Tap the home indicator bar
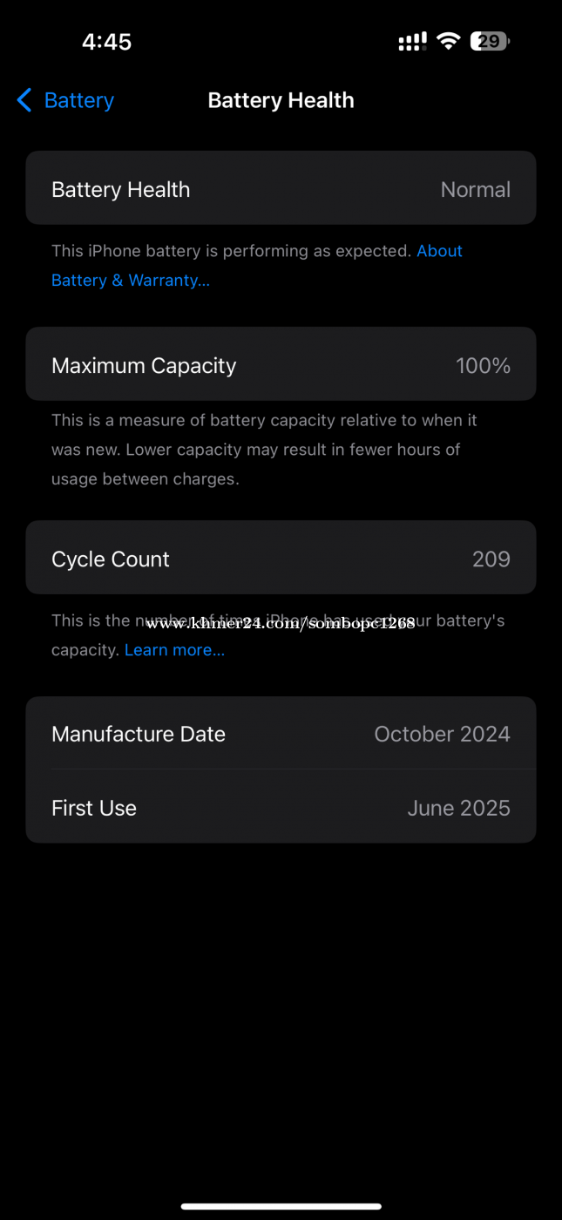This screenshot has height=1220, width=562. click(281, 1206)
